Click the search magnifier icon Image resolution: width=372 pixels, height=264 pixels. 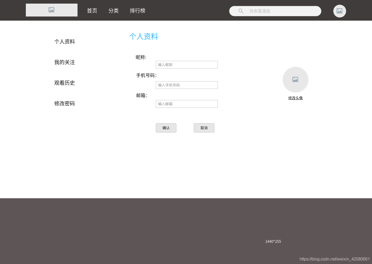pyautogui.click(x=241, y=11)
